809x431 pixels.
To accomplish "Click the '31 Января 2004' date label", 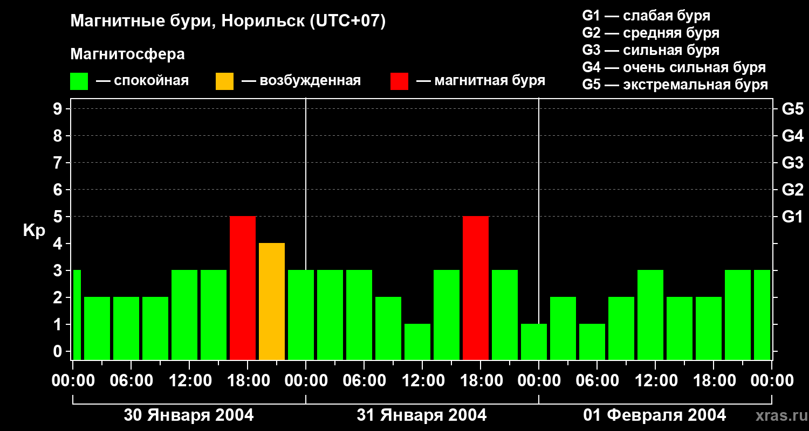I will (x=422, y=415).
